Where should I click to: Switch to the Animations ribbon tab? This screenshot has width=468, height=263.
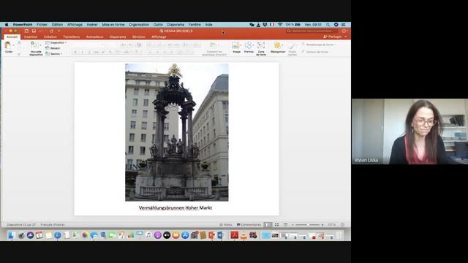pyautogui.click(x=94, y=37)
